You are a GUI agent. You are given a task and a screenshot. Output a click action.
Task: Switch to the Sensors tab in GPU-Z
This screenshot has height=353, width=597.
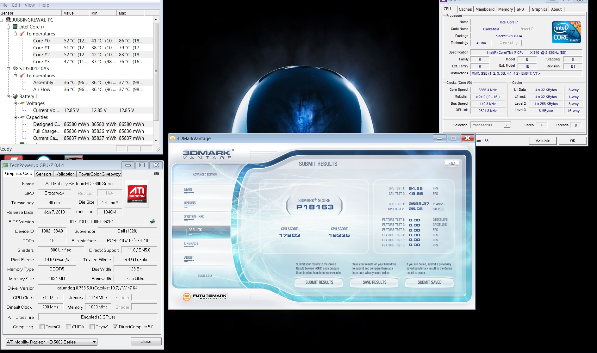pyautogui.click(x=44, y=174)
